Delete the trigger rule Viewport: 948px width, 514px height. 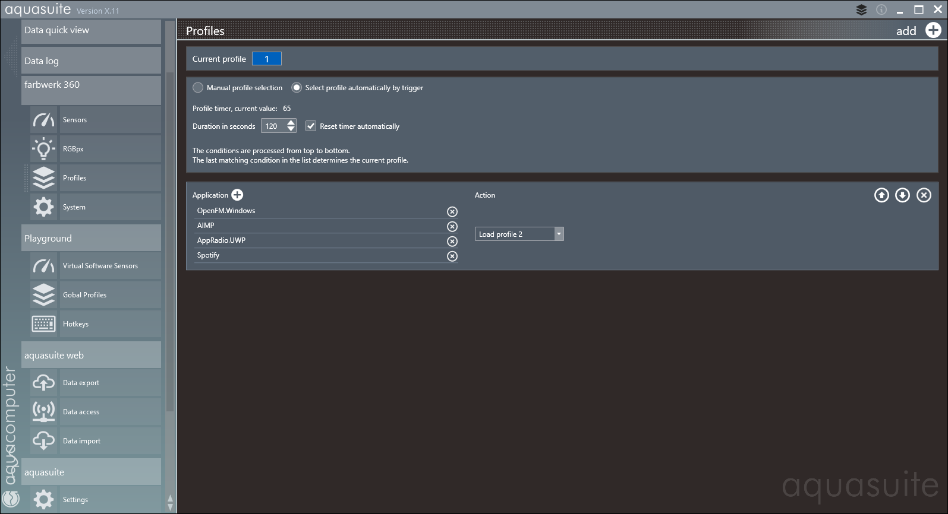(924, 195)
